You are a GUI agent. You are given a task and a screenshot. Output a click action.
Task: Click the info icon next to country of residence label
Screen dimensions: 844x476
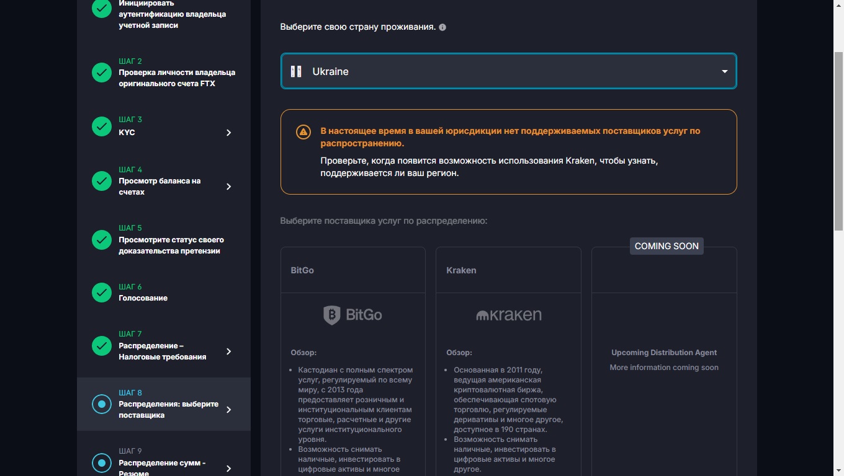[x=442, y=27]
